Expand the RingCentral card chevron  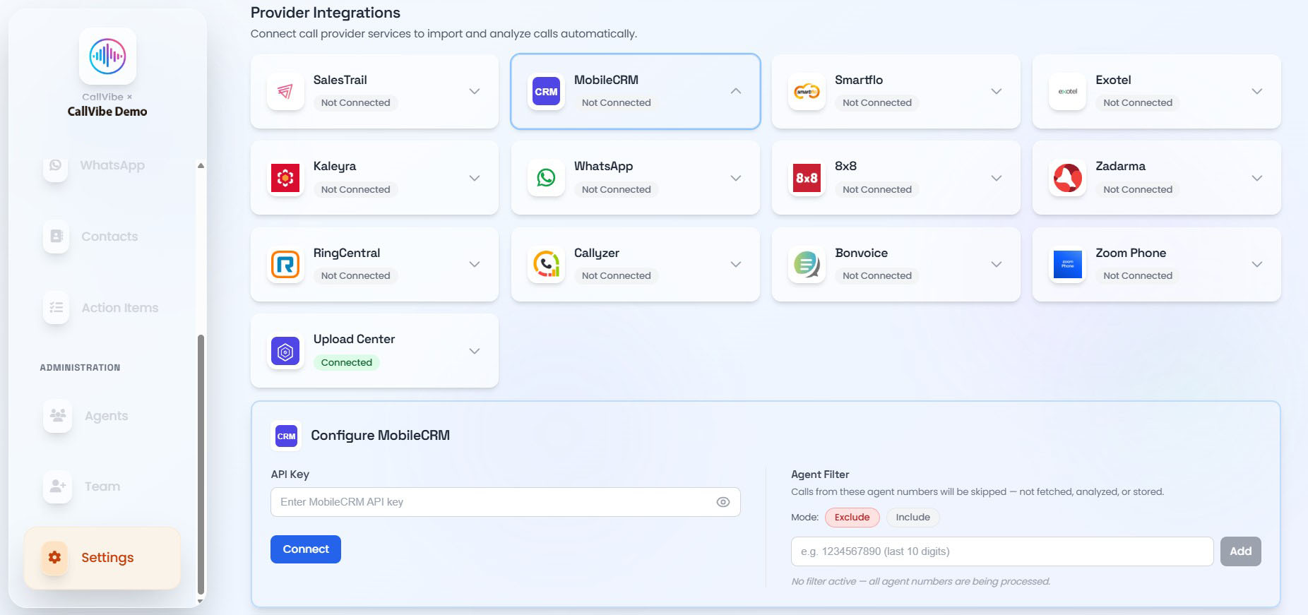pos(475,264)
